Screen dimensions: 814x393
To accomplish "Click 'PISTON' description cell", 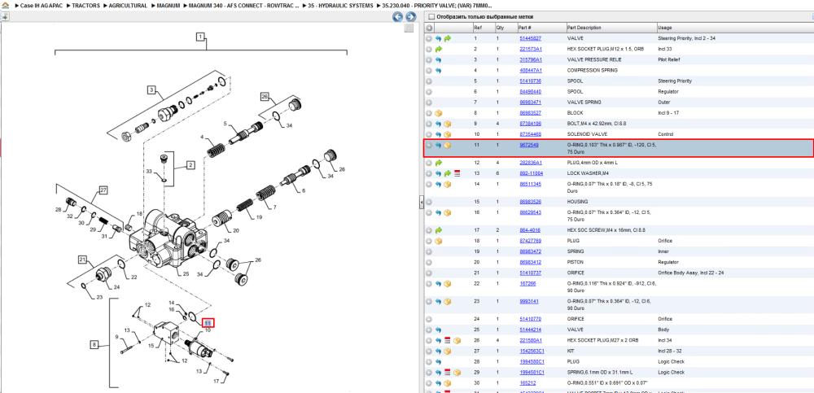I will click(575, 262).
